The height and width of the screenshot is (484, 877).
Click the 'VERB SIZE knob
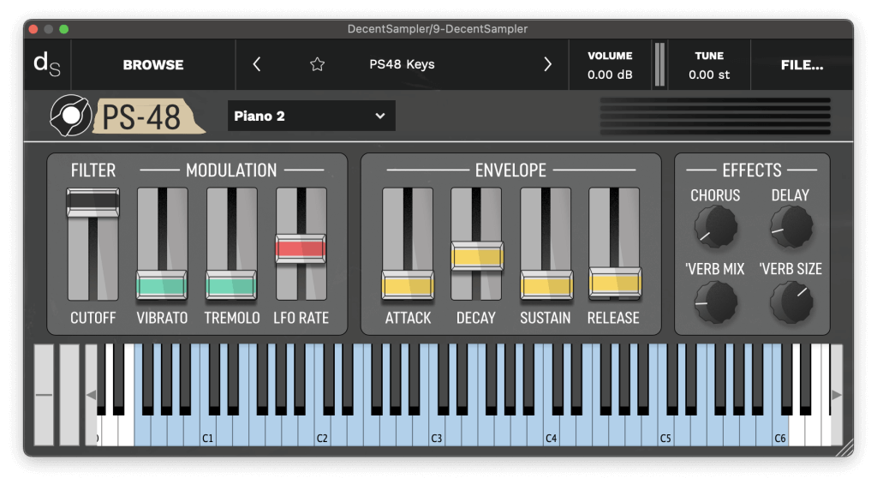tap(790, 302)
